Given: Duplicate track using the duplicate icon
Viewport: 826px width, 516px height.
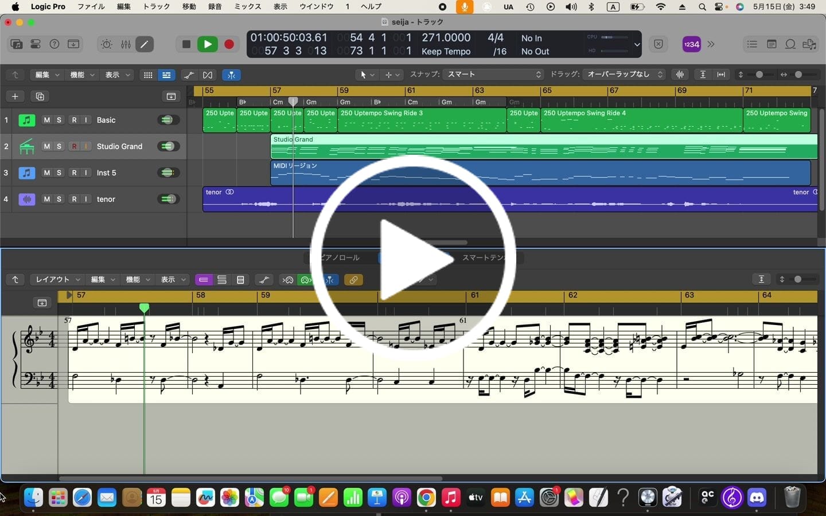Looking at the screenshot, I should (x=40, y=96).
